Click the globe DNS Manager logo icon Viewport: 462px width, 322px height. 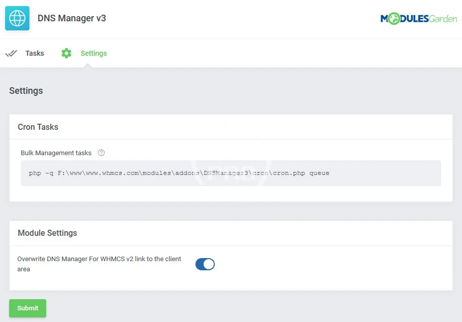click(17, 19)
